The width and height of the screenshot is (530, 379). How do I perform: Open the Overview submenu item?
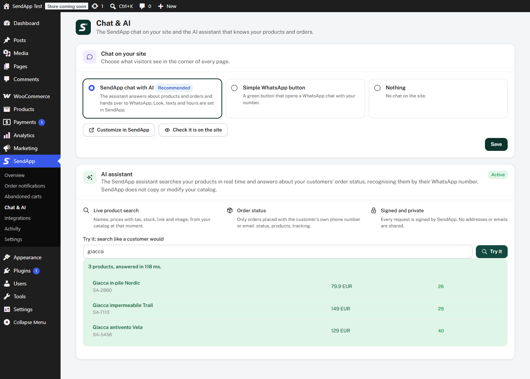click(x=14, y=175)
